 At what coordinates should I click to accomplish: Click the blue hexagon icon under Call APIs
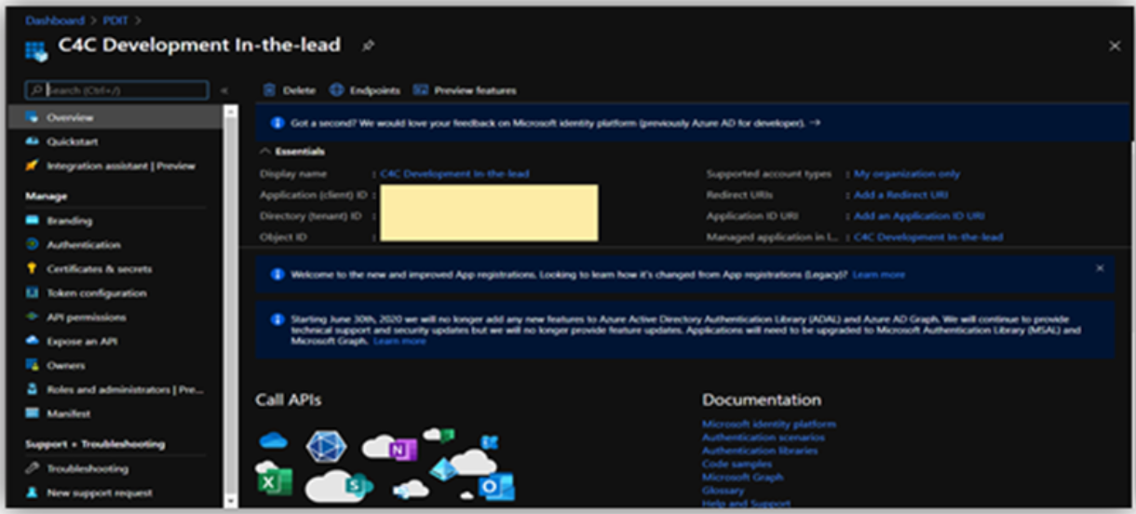(x=326, y=448)
